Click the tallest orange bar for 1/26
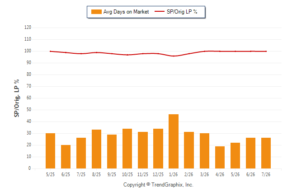The image size is (292, 196). click(174, 141)
